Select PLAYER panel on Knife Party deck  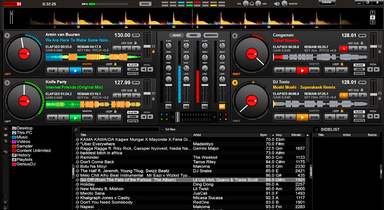[133, 113]
